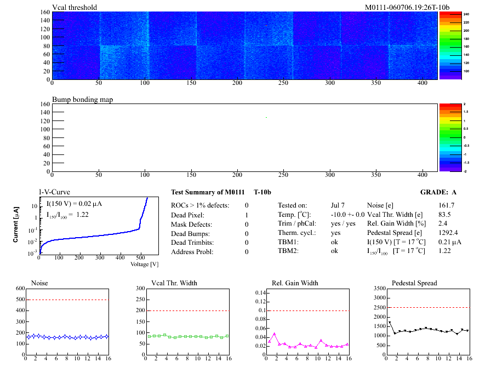The width and height of the screenshot is (491, 368).
Task: Click the 'Dead Trimbits:' label
Action: [192, 243]
